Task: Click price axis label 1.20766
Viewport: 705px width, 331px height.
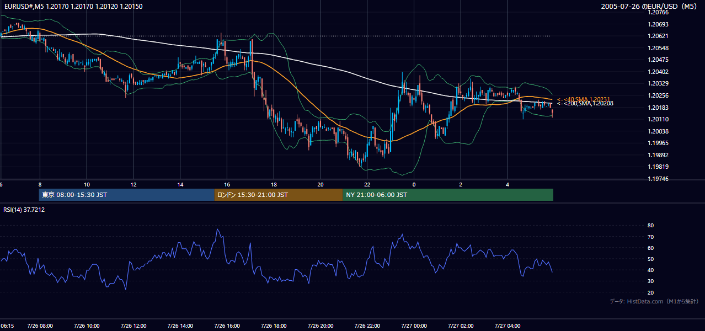Action: pos(658,13)
